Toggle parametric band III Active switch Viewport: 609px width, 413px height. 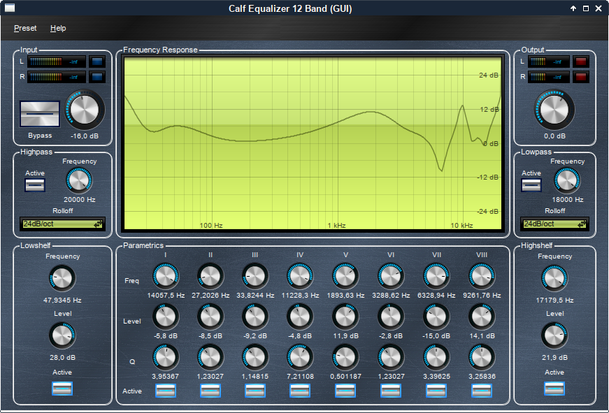tap(255, 391)
